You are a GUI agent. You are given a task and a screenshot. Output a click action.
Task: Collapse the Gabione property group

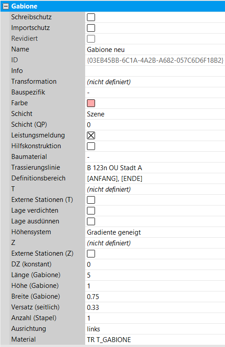click(x=5, y=6)
